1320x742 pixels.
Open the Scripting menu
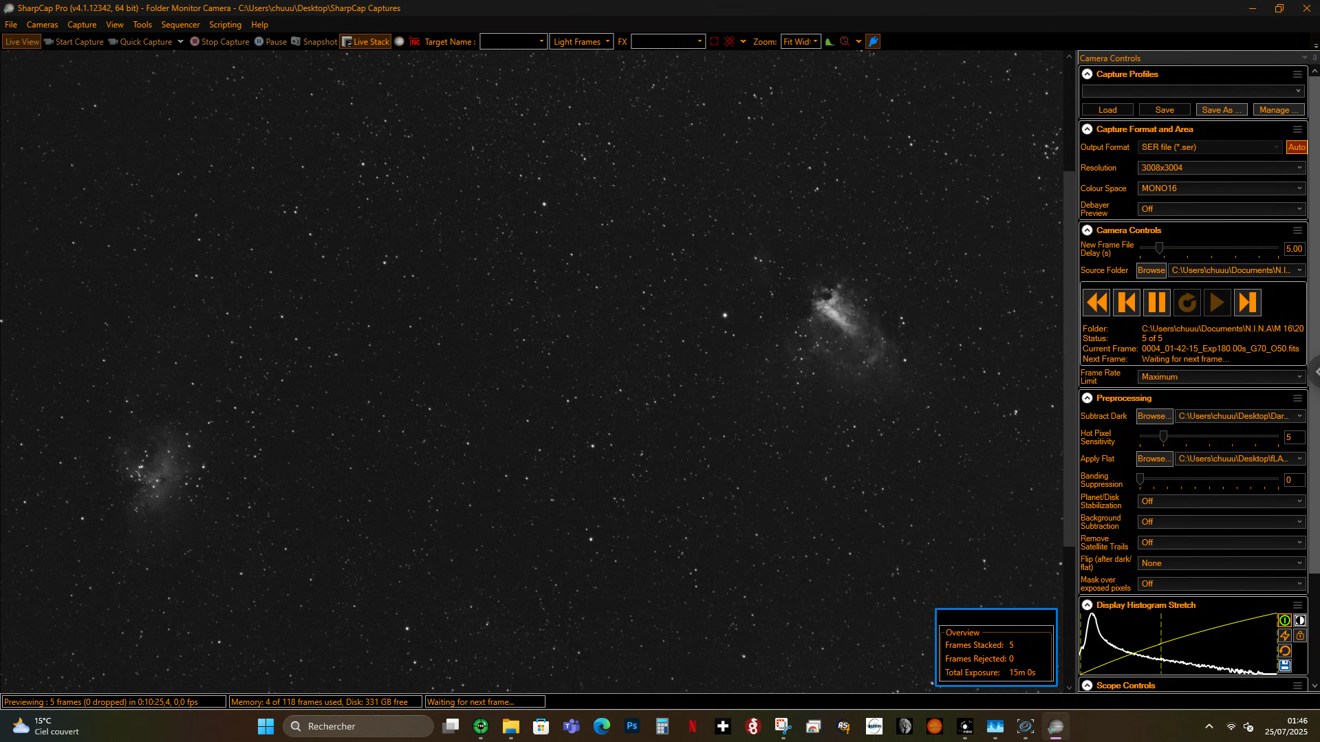225,25
